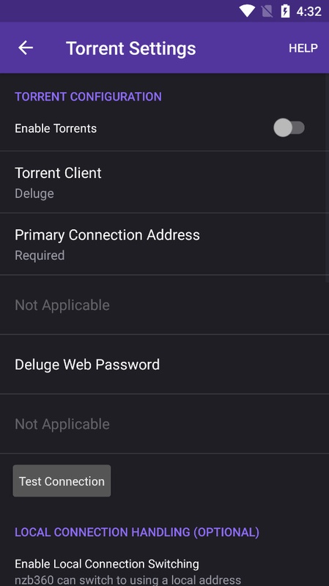
Task: Tap the Enable Torrents label text
Action: click(x=56, y=129)
